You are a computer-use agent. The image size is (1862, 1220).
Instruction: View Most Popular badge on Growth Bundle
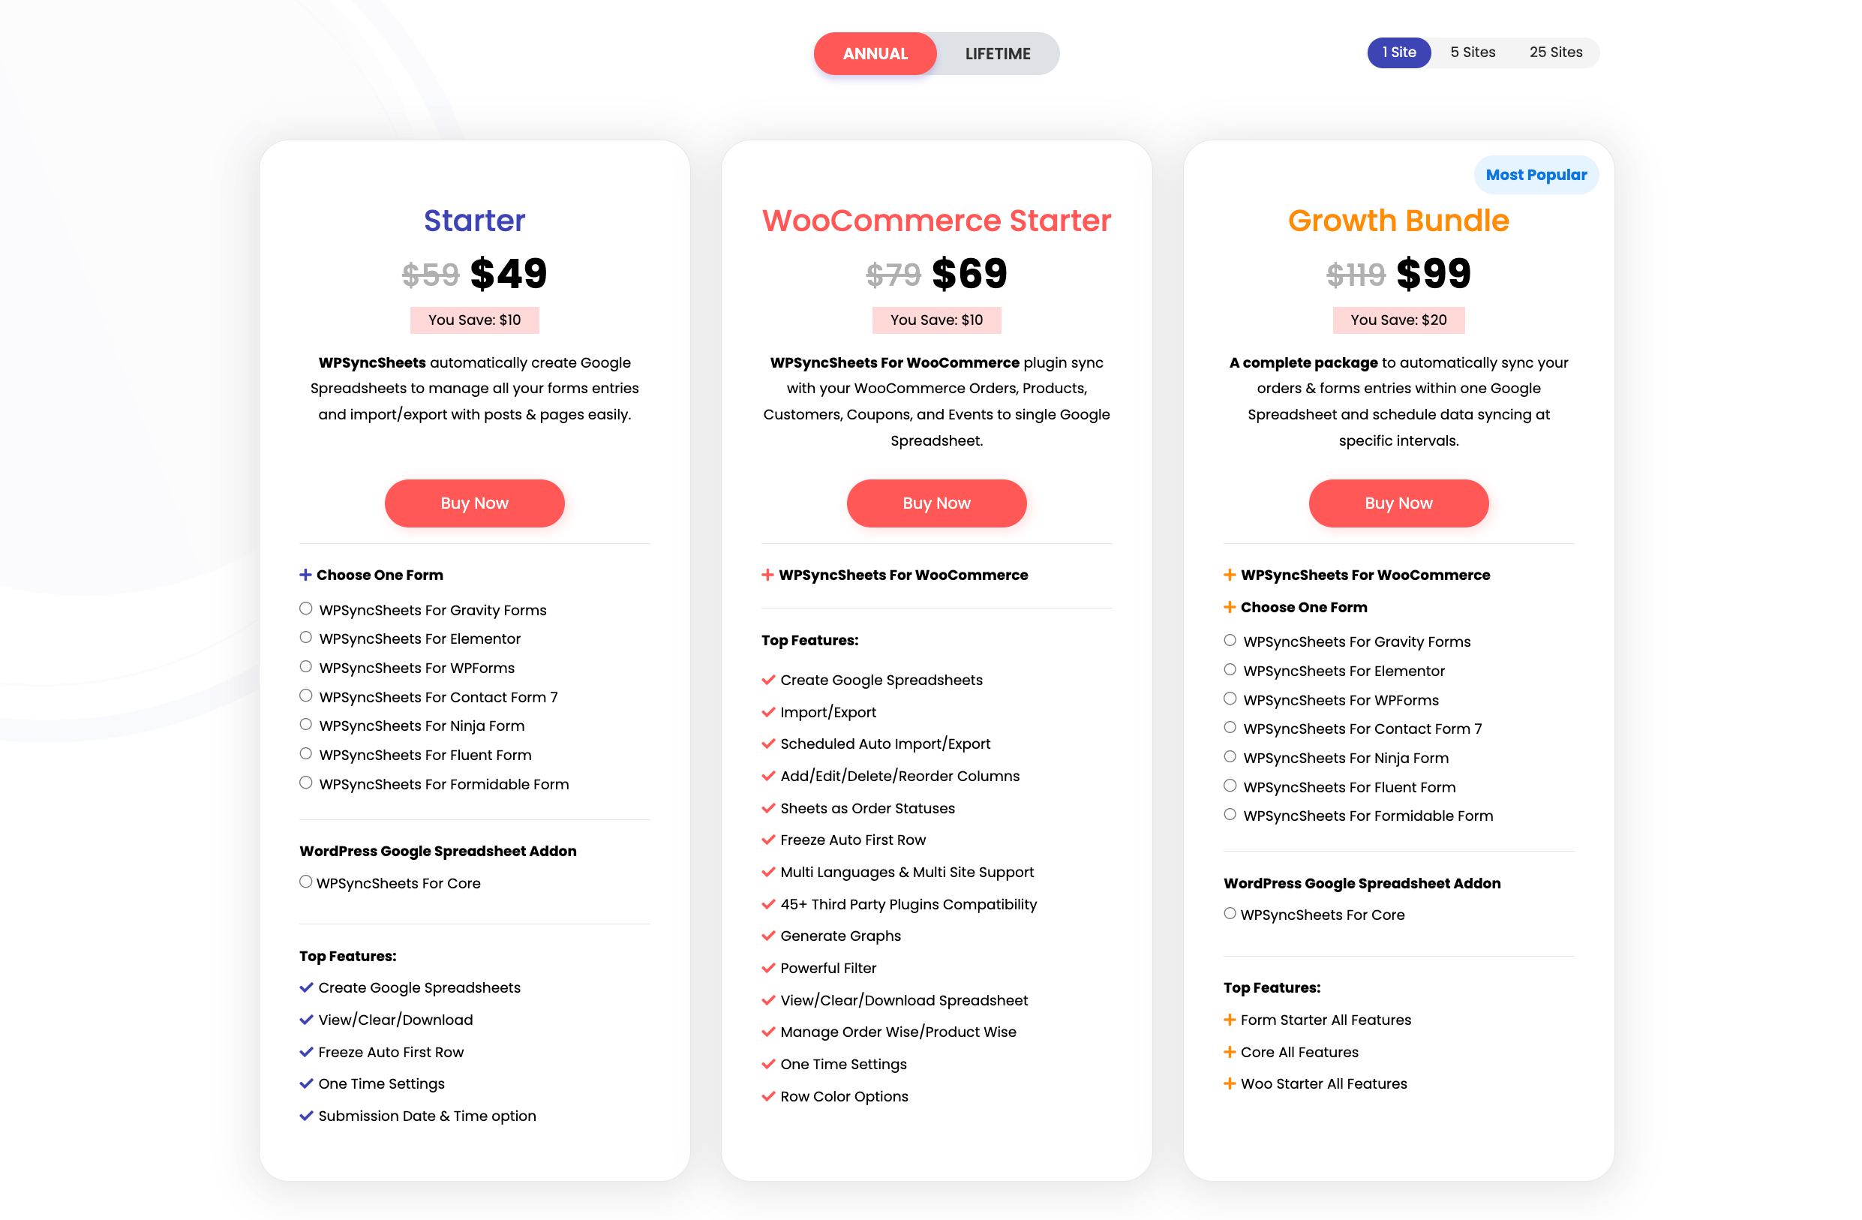1534,174
